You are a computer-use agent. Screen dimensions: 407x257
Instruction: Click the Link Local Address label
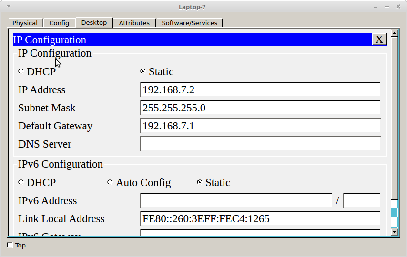[x=61, y=219]
